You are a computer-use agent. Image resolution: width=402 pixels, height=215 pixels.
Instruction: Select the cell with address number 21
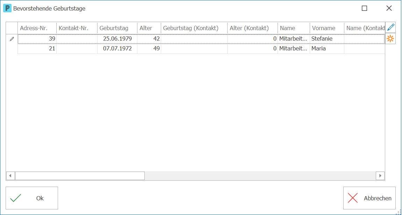37,49
